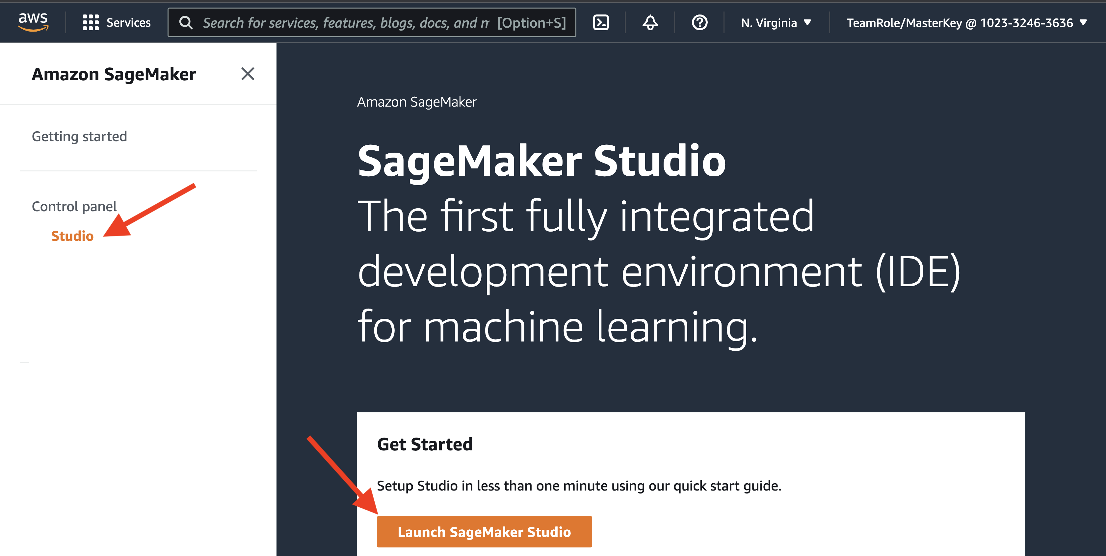Click the Amazon SageMaker sidebar title
This screenshot has width=1106, height=556.
tap(114, 74)
